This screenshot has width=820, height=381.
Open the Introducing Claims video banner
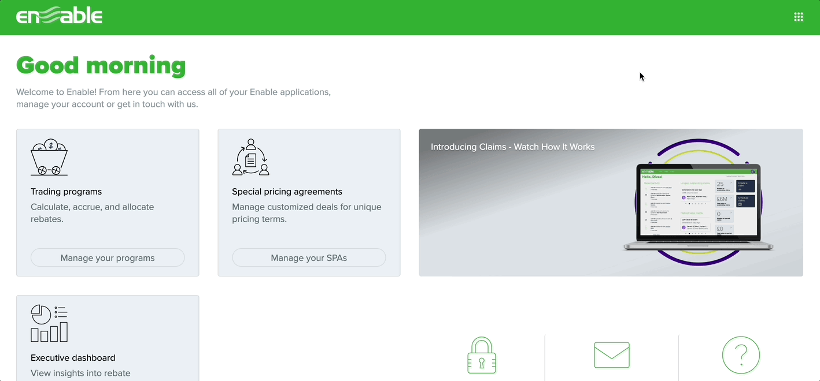click(x=611, y=203)
